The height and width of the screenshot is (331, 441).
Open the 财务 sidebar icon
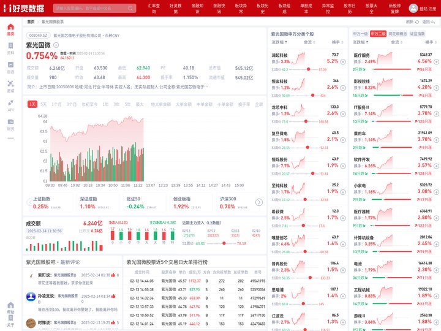[10, 121]
